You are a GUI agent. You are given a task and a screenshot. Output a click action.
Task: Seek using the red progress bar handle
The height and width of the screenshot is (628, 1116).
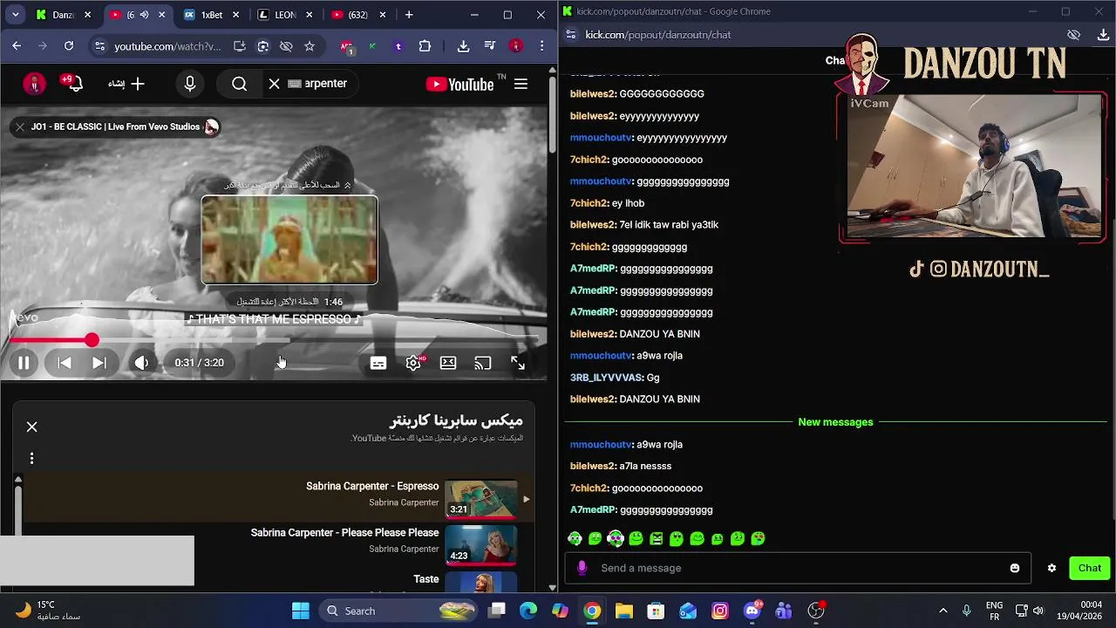[x=92, y=340]
